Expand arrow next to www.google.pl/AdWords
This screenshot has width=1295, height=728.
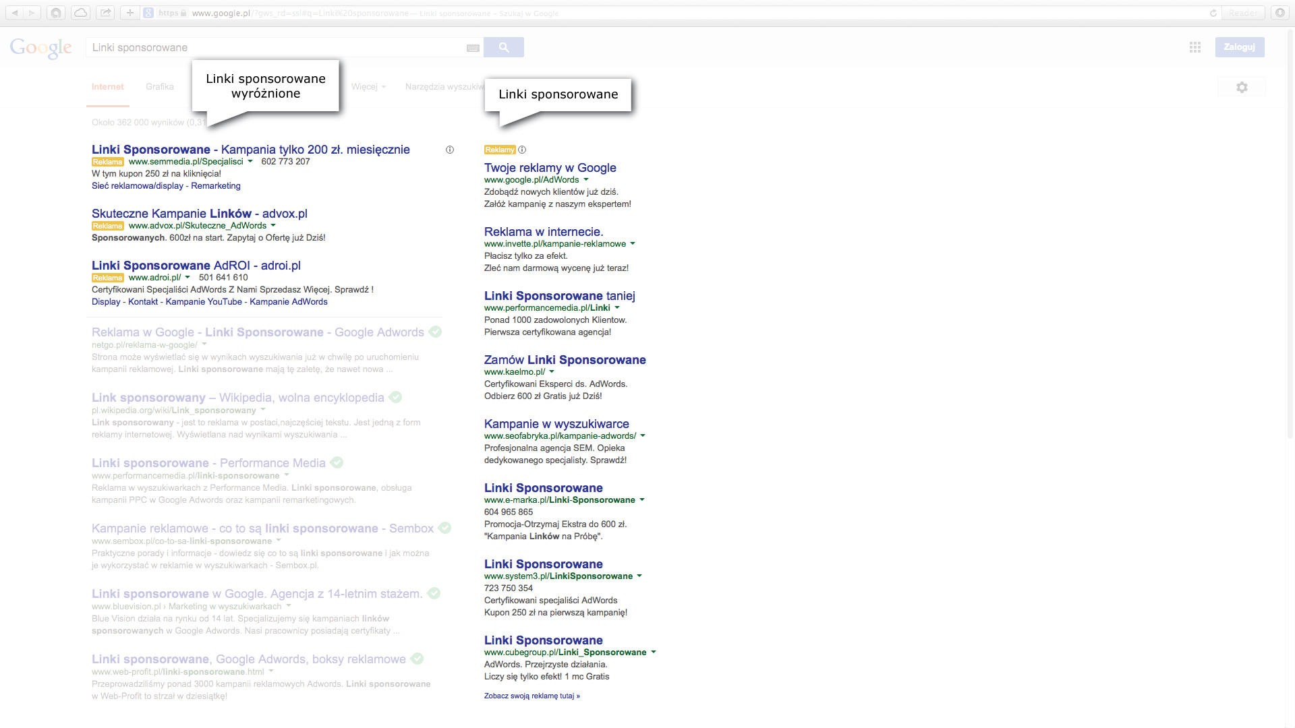point(586,180)
